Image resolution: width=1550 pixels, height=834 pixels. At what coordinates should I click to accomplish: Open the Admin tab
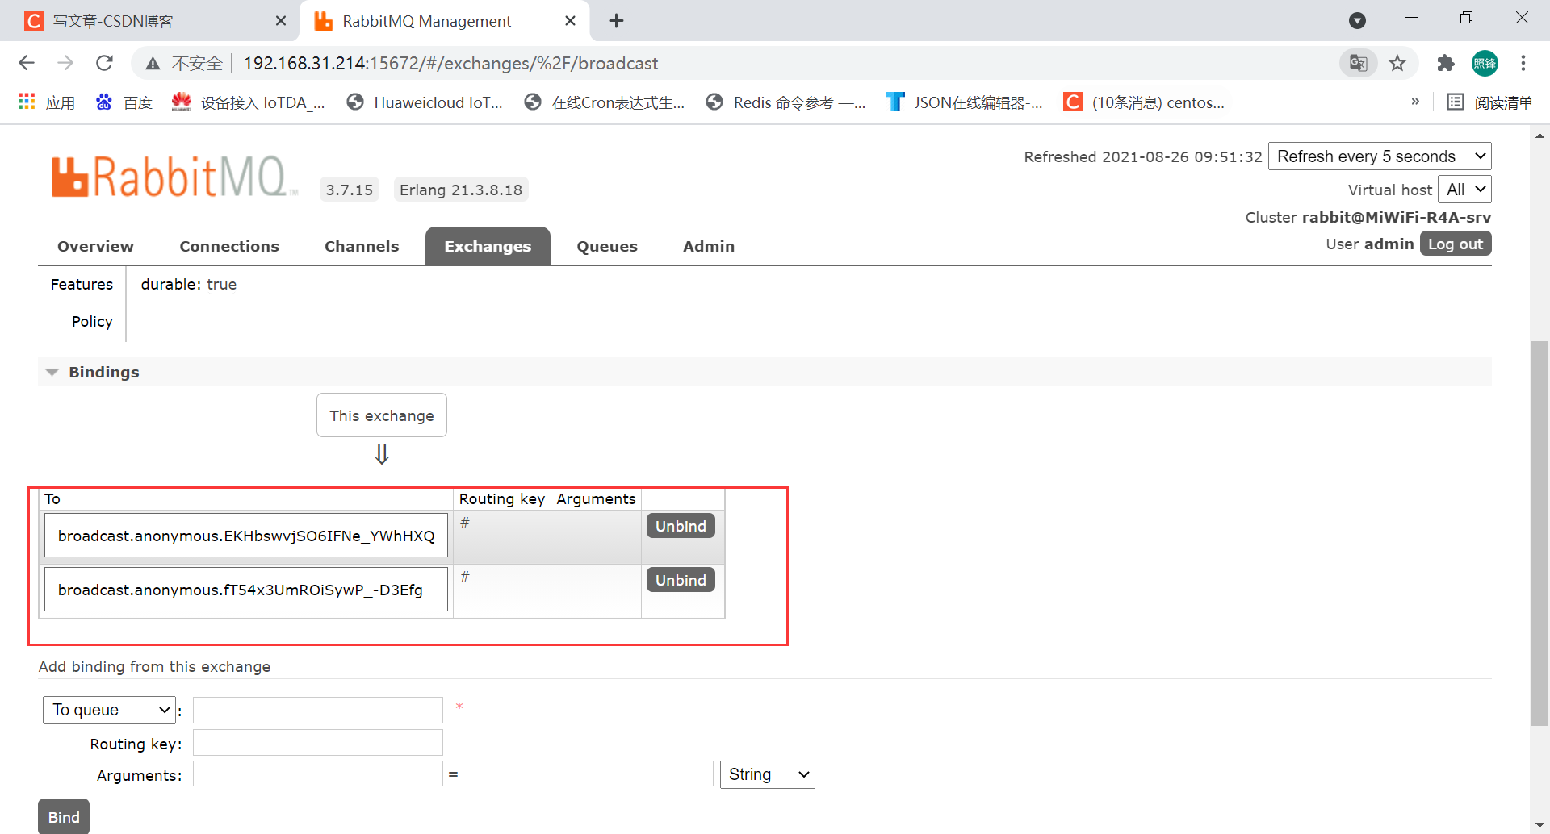pos(709,246)
